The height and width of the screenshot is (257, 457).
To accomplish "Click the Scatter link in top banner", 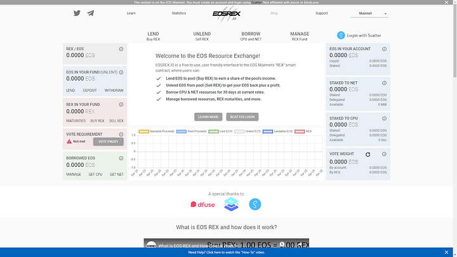I will 256,3.
